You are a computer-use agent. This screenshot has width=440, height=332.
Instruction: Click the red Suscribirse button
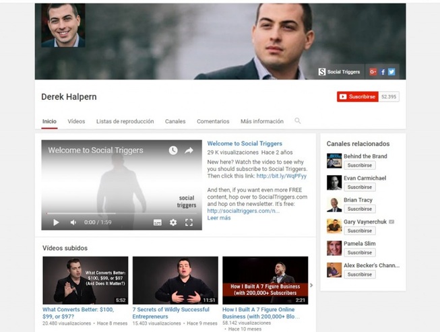pos(358,97)
